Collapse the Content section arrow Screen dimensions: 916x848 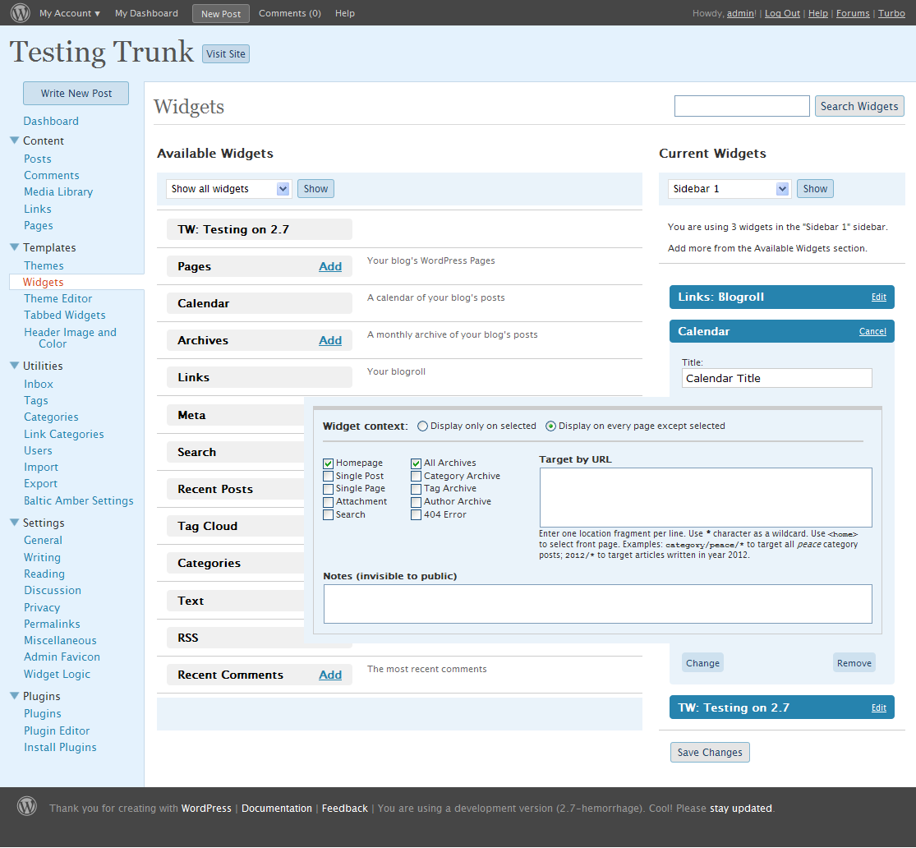[14, 141]
